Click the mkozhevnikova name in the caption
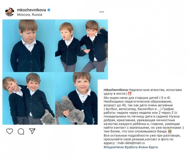Viewport: 189px width, 161px height. point(116,90)
